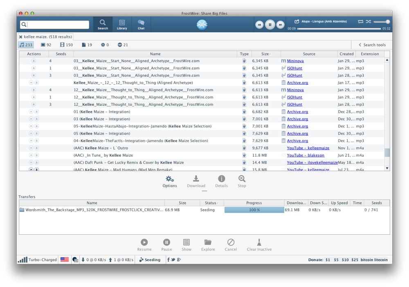This screenshot has height=287, width=409.
Task: Close the 'kellee maize' search tab
Action: point(20,37)
